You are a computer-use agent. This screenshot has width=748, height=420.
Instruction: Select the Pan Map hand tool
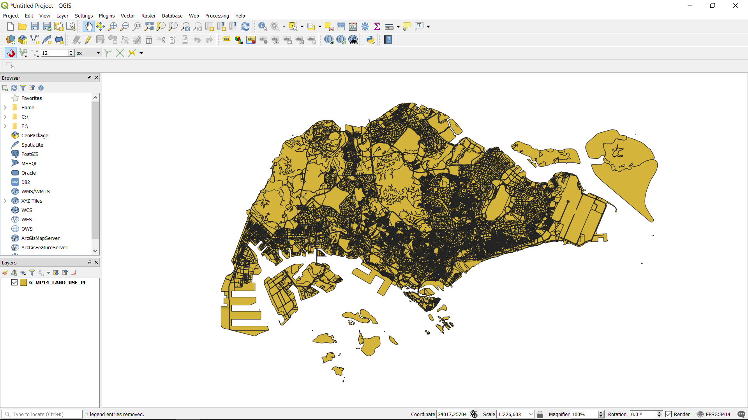(89, 26)
